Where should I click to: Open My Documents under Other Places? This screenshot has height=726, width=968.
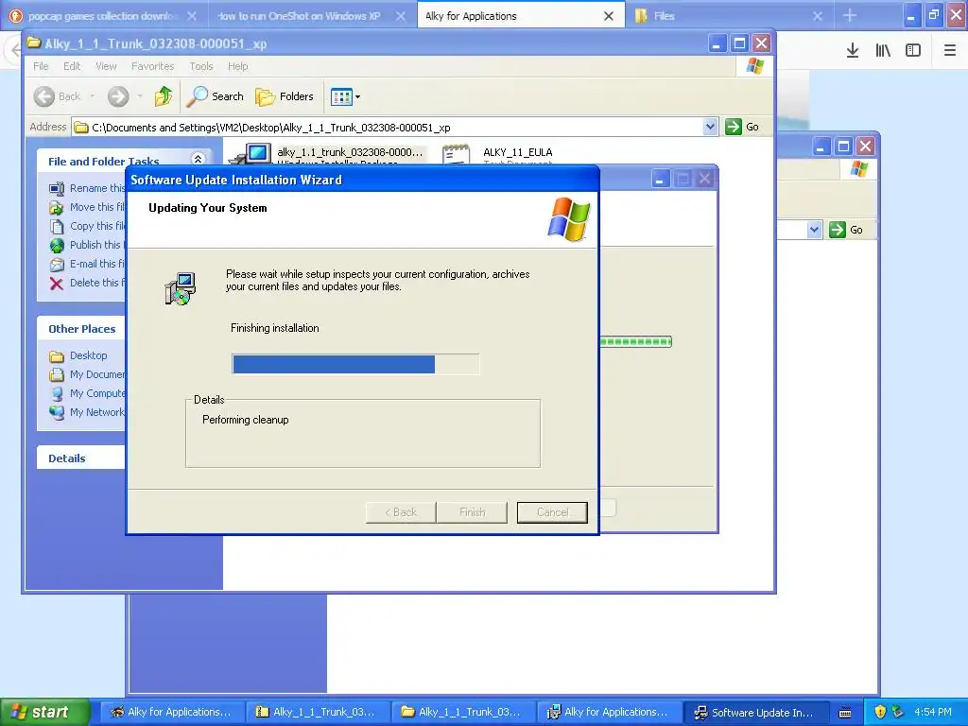pyautogui.click(x=97, y=374)
